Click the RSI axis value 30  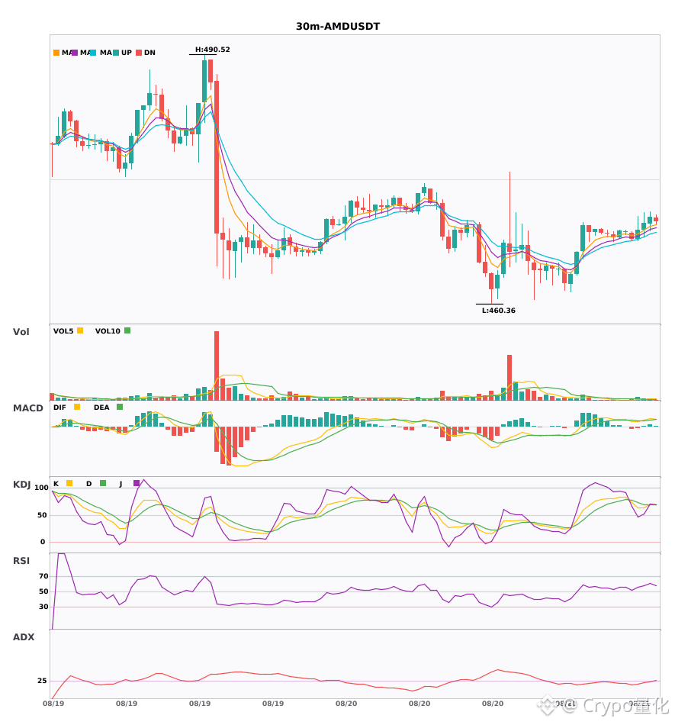(44, 607)
